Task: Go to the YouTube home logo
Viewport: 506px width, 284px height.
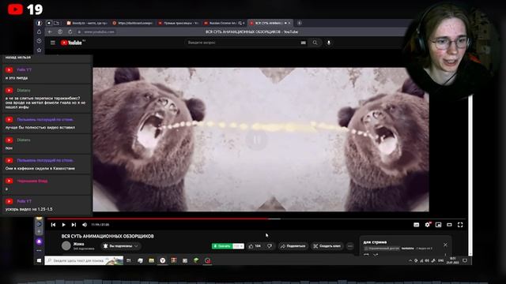Action: pos(71,43)
